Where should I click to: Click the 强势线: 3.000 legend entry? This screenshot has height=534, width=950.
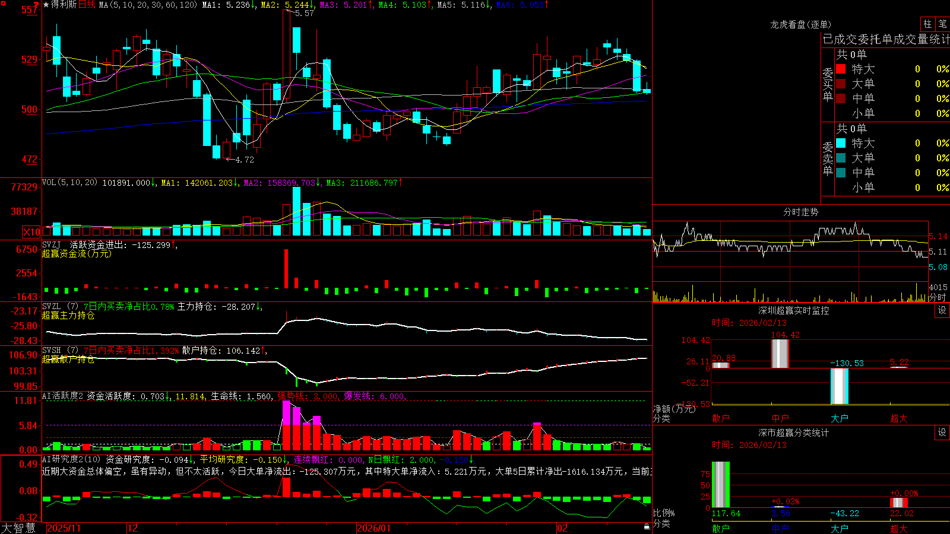308,396
